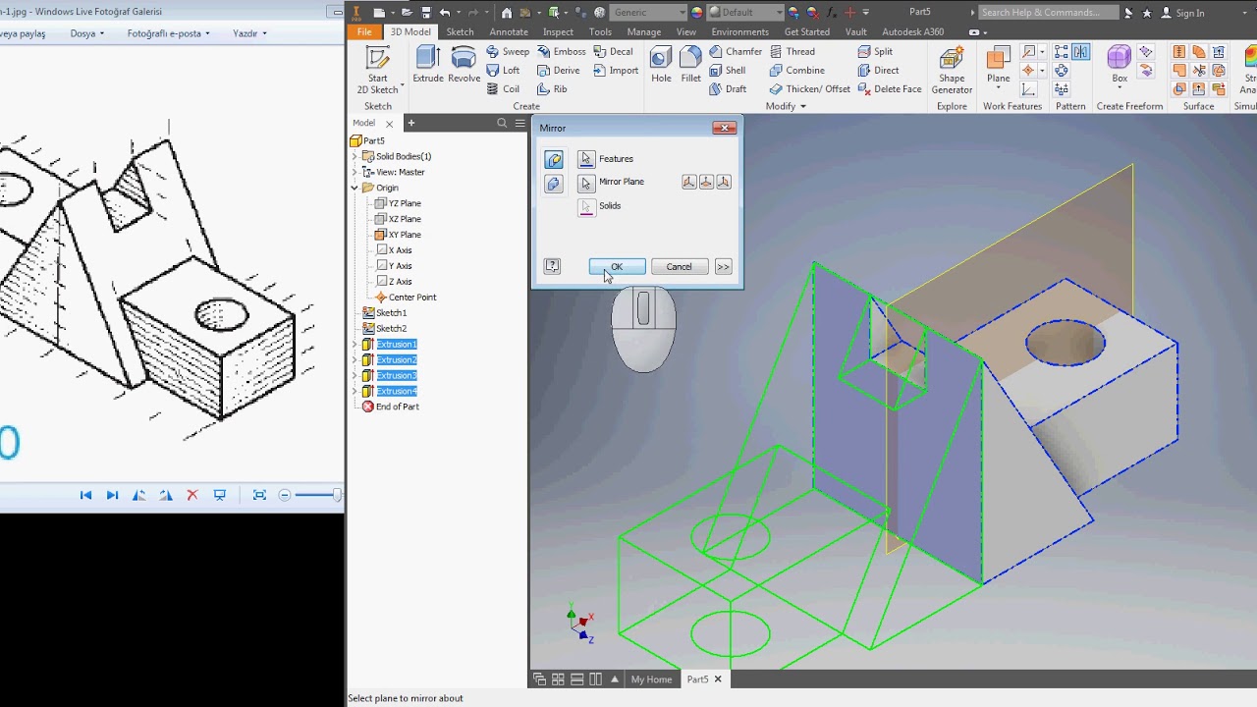The height and width of the screenshot is (707, 1257).
Task: Toggle Mirror solids mode in dialog
Action: pos(554,184)
